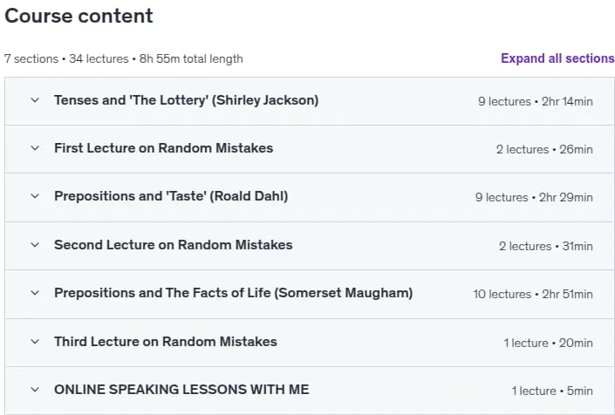Click chevron beside Tenses and 'The Lottery'

click(35, 100)
